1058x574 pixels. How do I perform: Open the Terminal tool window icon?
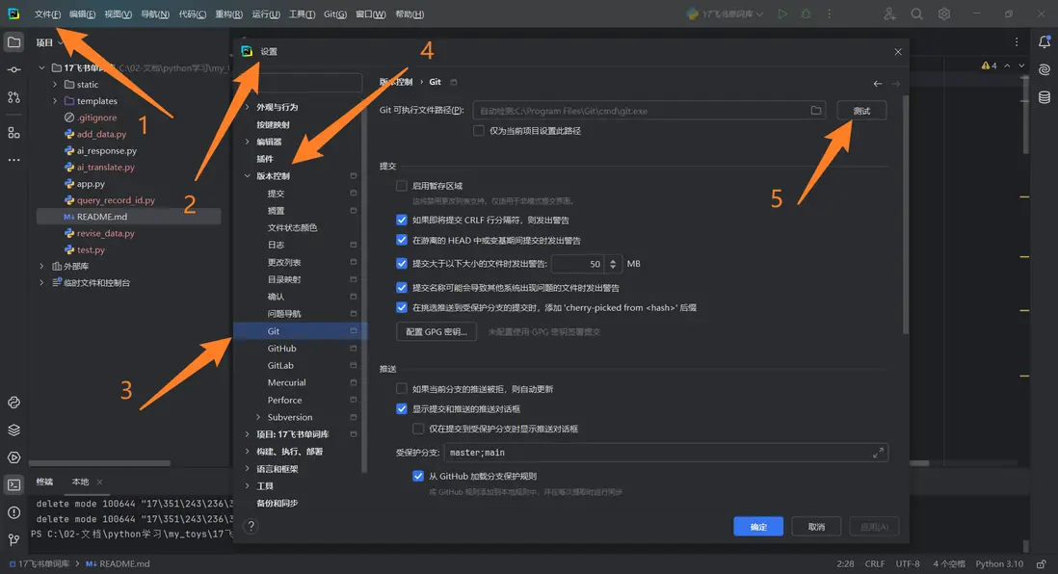tap(13, 485)
